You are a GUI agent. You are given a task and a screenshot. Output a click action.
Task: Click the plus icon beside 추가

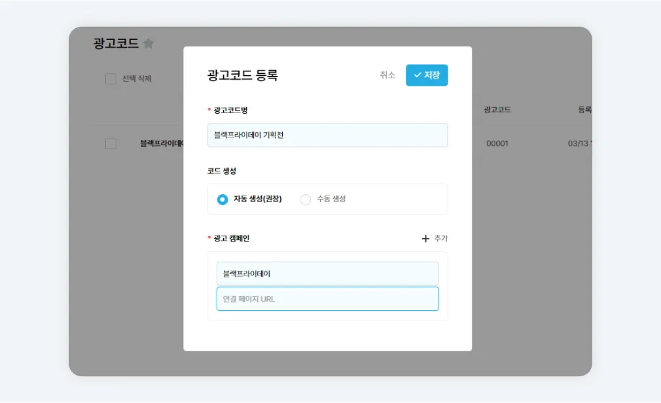pyautogui.click(x=425, y=239)
